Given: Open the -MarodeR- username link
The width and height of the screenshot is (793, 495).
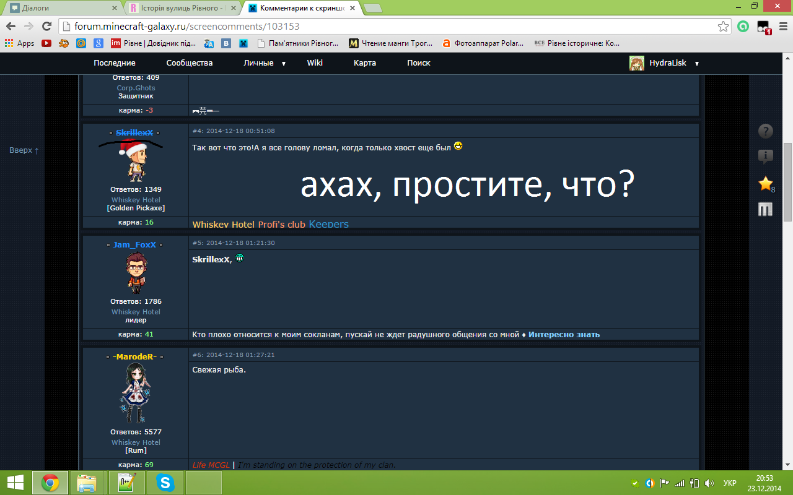Looking at the screenshot, I should coord(135,357).
